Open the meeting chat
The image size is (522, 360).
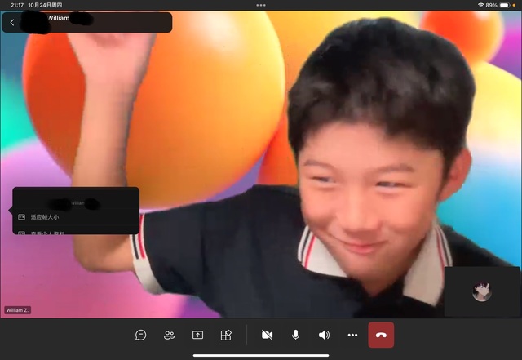coord(140,335)
